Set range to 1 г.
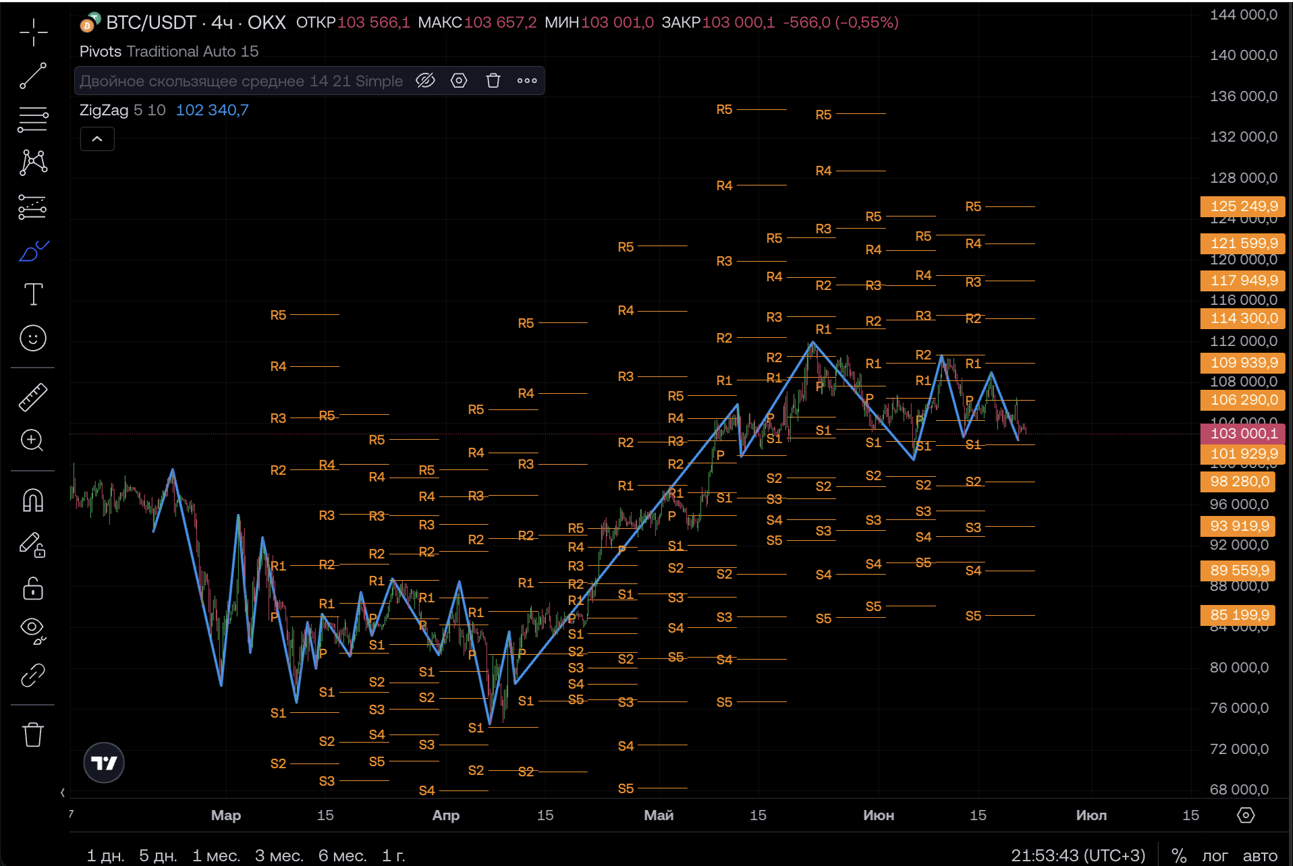Image resolution: width=1293 pixels, height=866 pixels. pyautogui.click(x=393, y=855)
